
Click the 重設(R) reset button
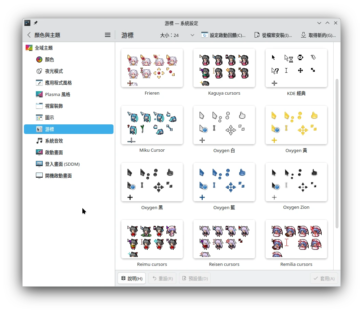pyautogui.click(x=162, y=278)
